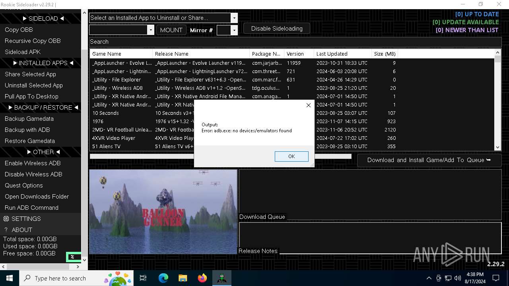Open the notification center icon
The width and height of the screenshot is (509, 286).
coord(496,278)
